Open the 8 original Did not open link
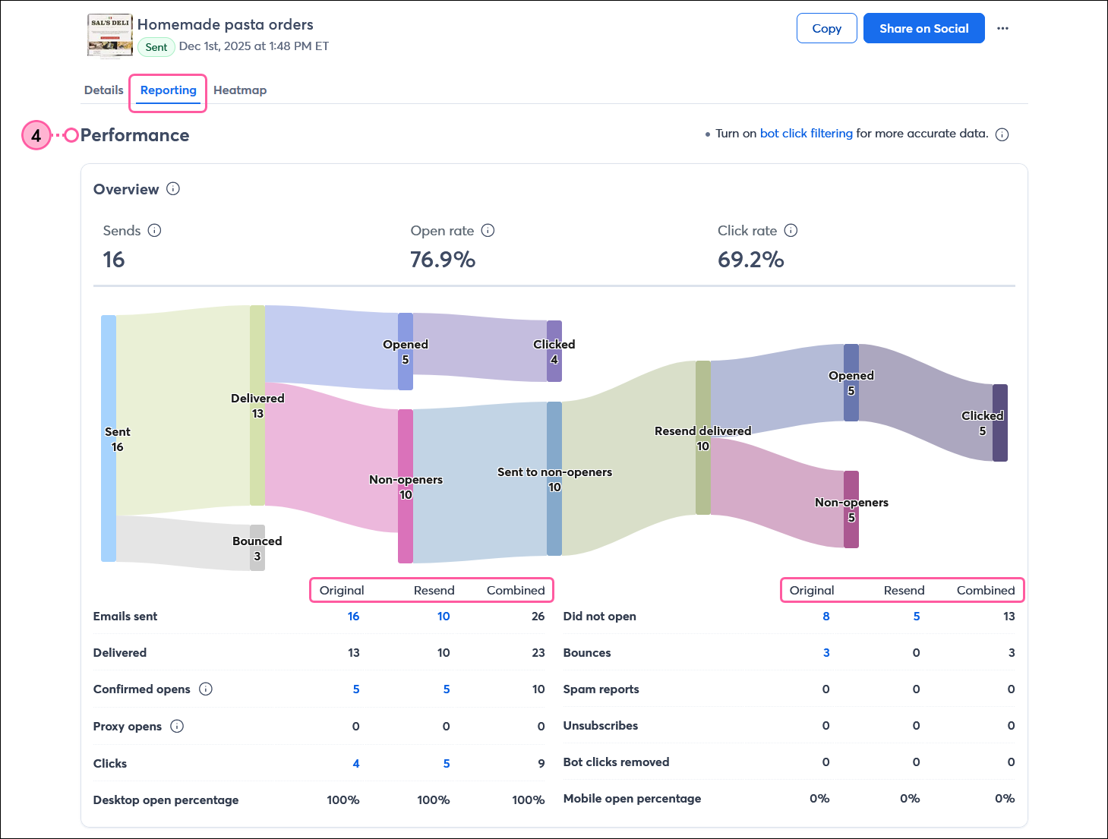Screen dimensions: 1108x839 point(826,617)
